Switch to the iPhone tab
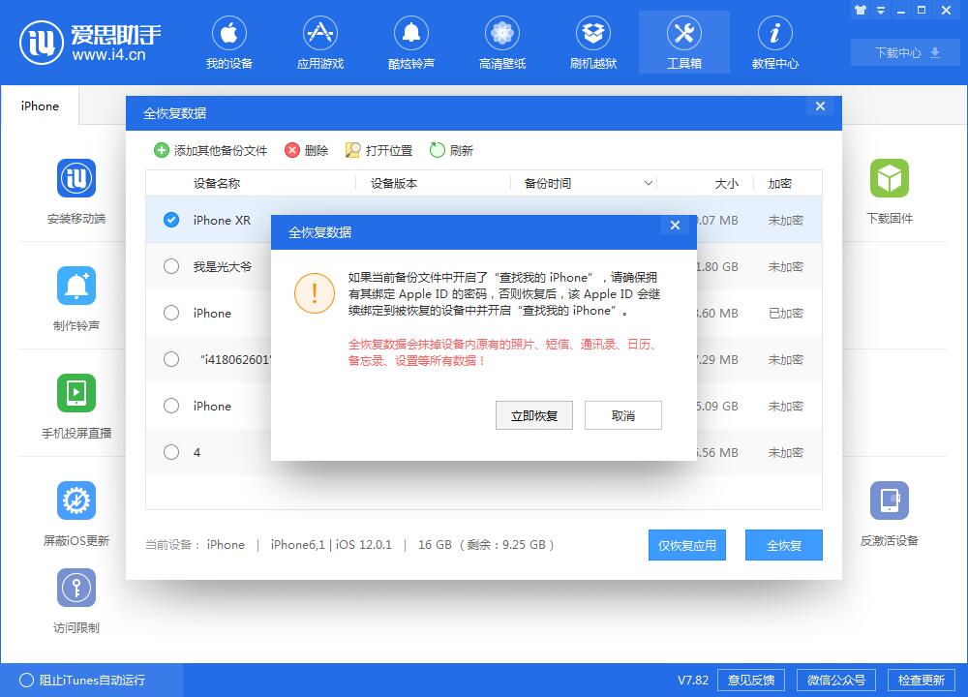Image resolution: width=968 pixels, height=697 pixels. coord(39,106)
